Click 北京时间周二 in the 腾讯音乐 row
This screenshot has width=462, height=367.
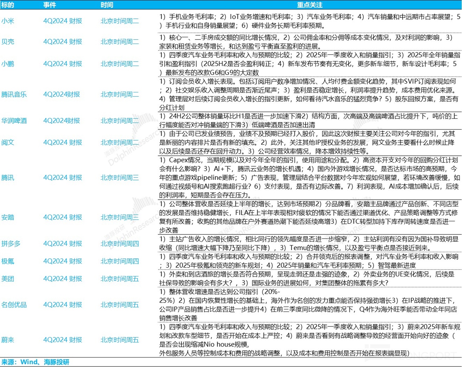pyautogui.click(x=120, y=94)
